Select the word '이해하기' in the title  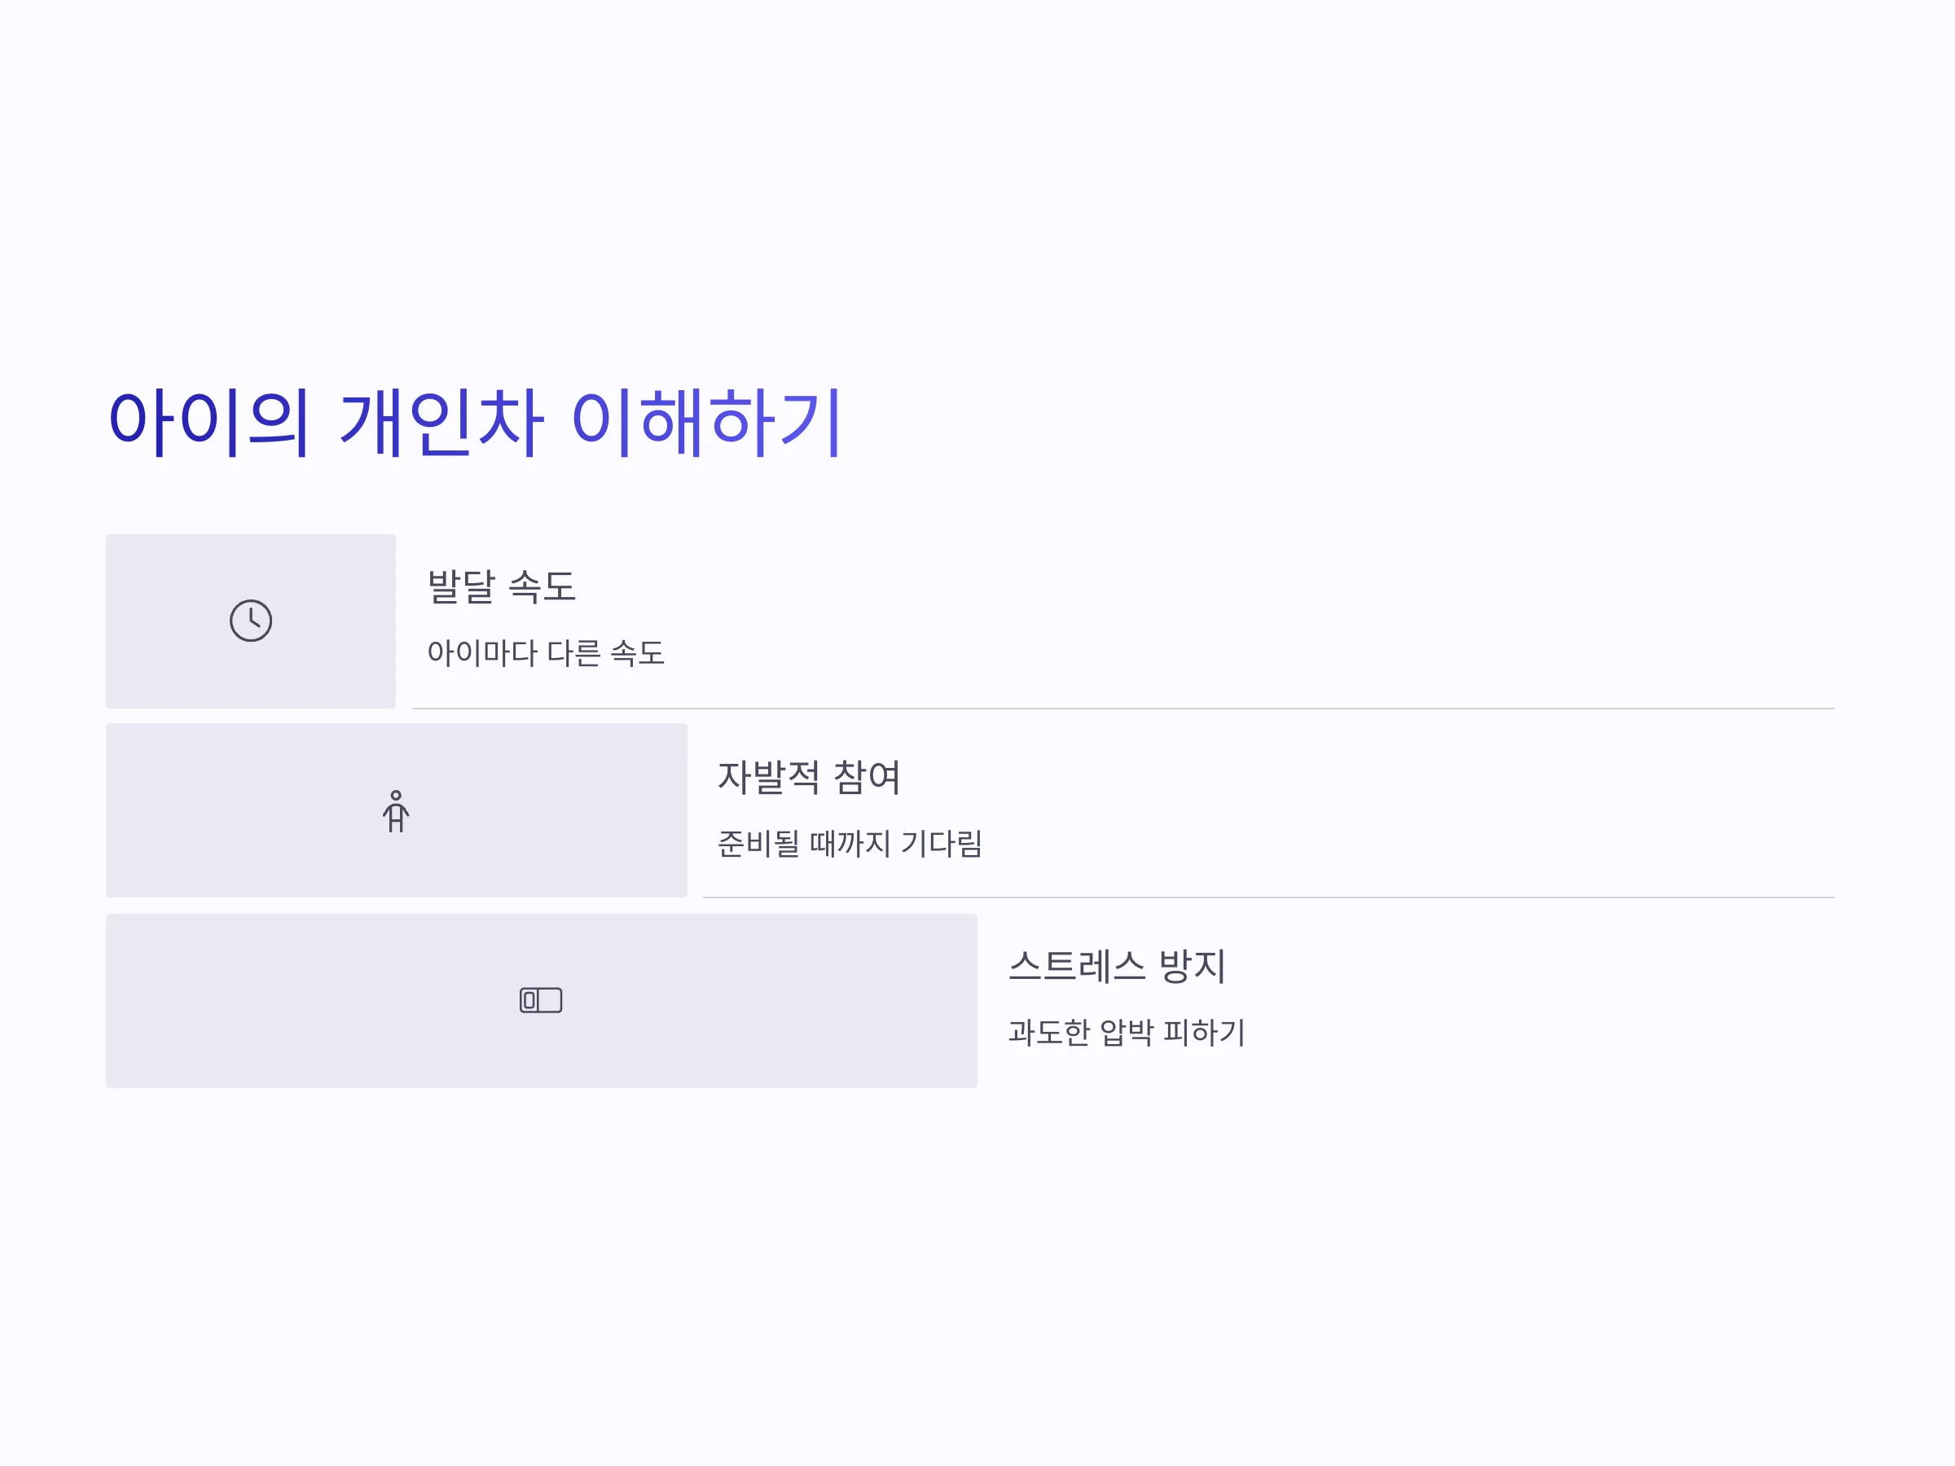tap(706, 422)
